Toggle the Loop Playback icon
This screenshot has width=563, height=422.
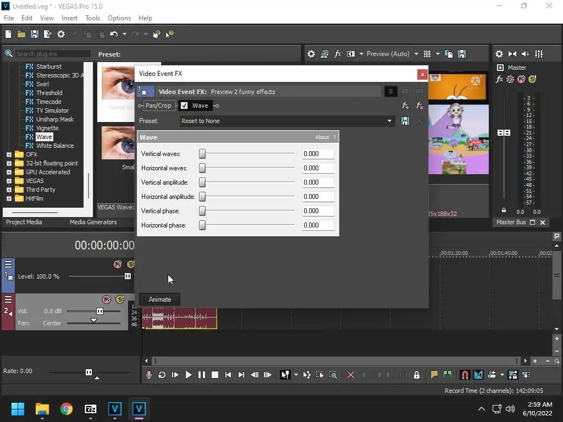point(162,375)
